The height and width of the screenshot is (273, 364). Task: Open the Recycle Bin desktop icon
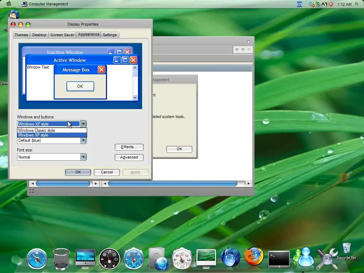346,251
